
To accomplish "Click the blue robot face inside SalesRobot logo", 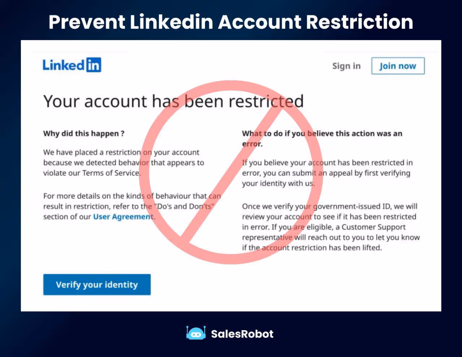I will tap(196, 334).
